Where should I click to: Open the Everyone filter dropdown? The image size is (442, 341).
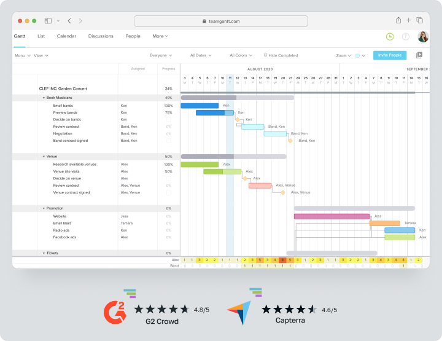coord(161,55)
